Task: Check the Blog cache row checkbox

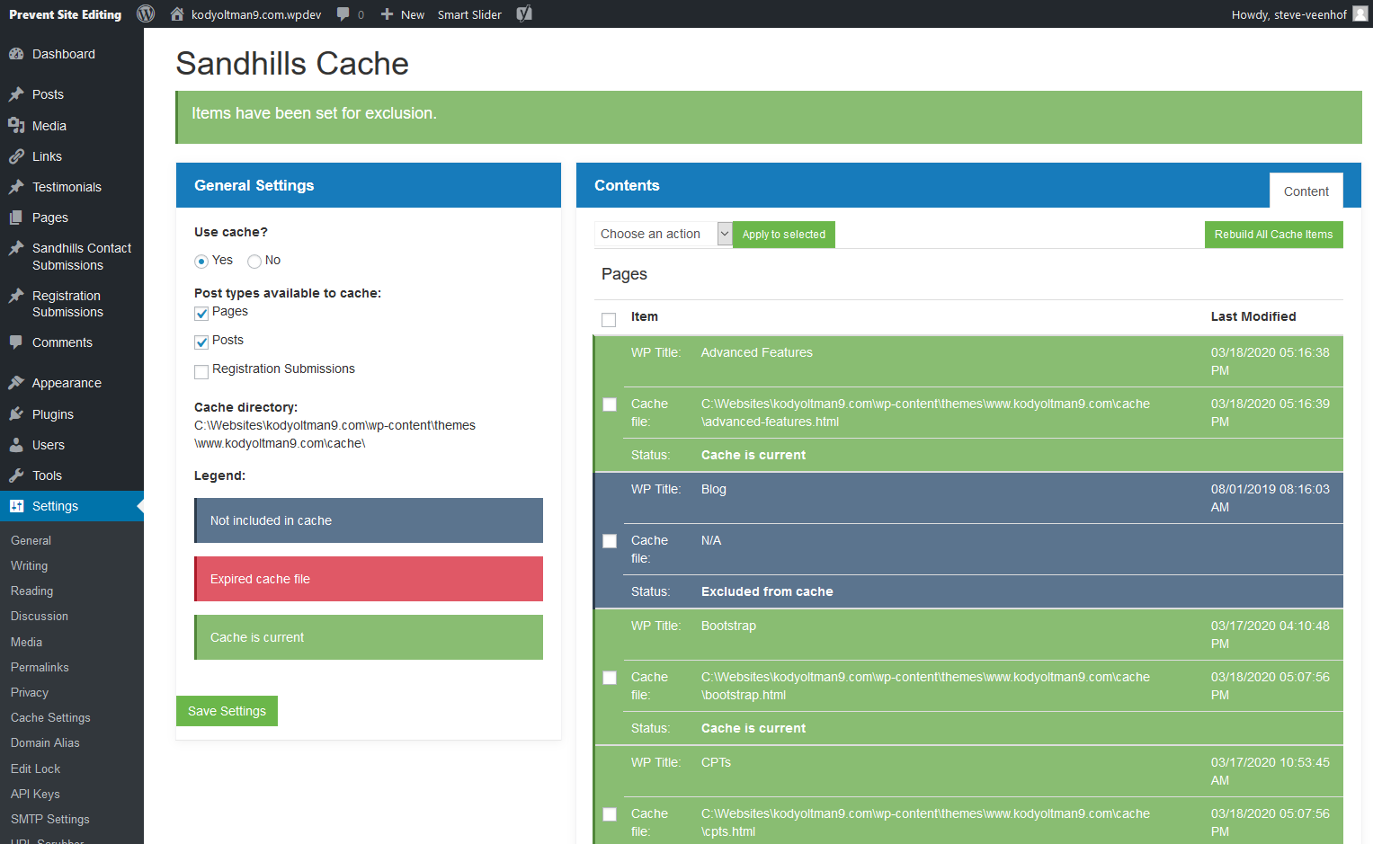Action: coord(610,541)
